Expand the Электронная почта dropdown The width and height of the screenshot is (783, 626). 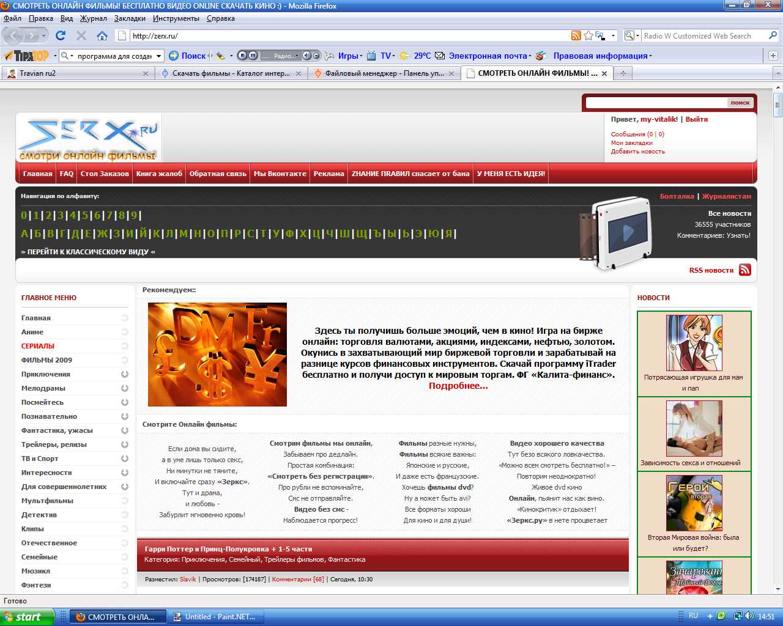[x=530, y=56]
